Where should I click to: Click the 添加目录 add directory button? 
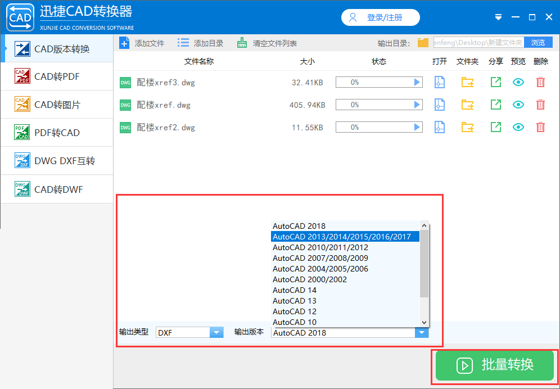(x=200, y=43)
